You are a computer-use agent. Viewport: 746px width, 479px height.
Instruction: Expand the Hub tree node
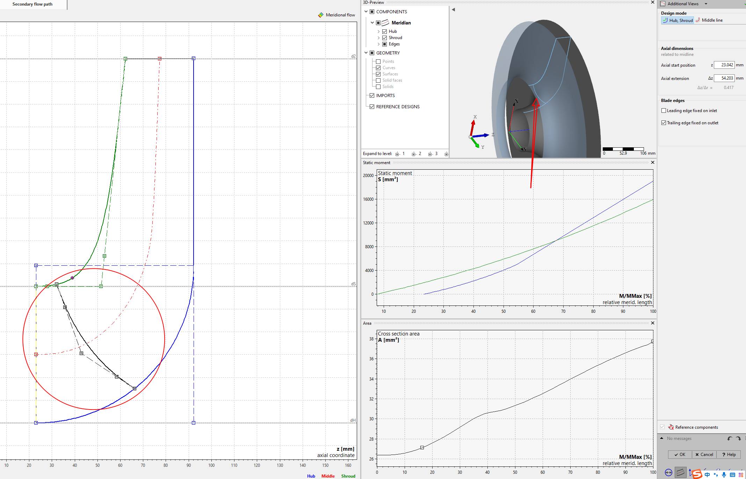coord(378,31)
